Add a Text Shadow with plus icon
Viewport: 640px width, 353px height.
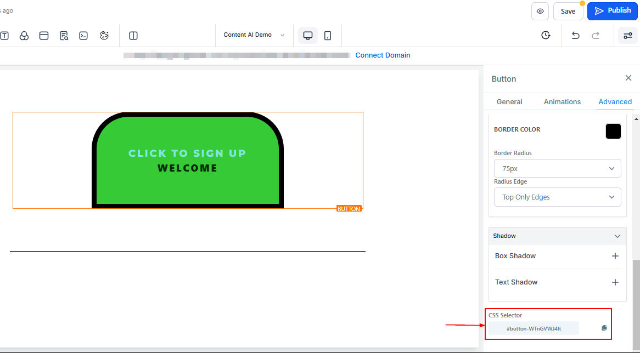coord(615,282)
